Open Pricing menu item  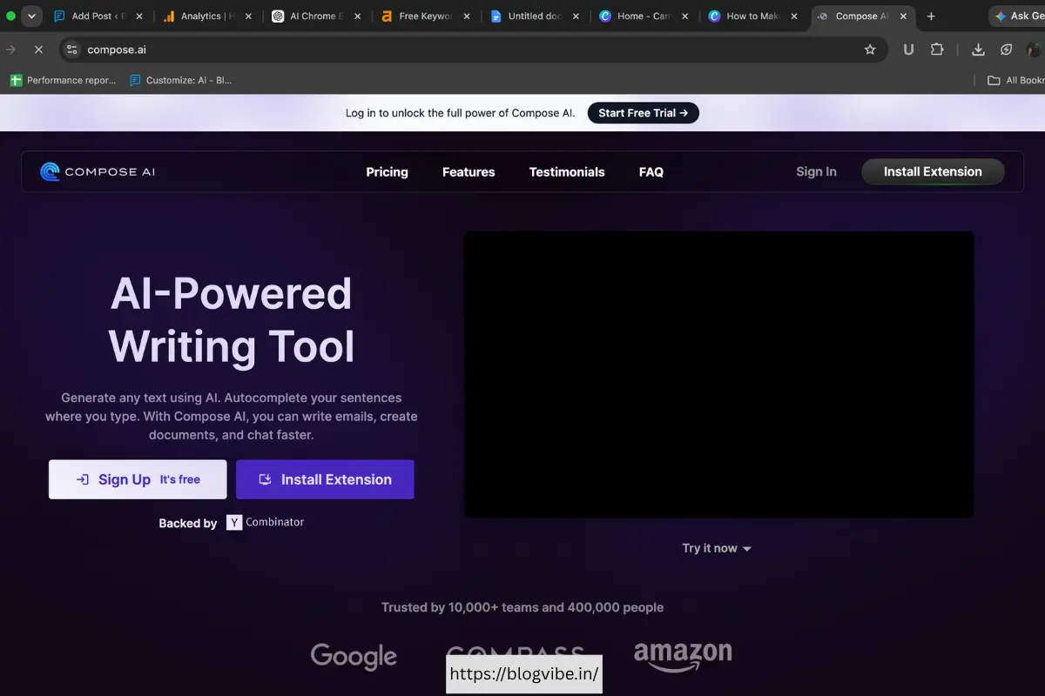pos(387,172)
